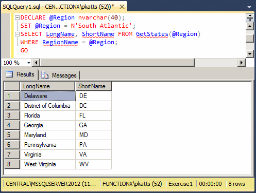Click the West Virginia cell
Screen dimensions: 256x193
coord(48,164)
